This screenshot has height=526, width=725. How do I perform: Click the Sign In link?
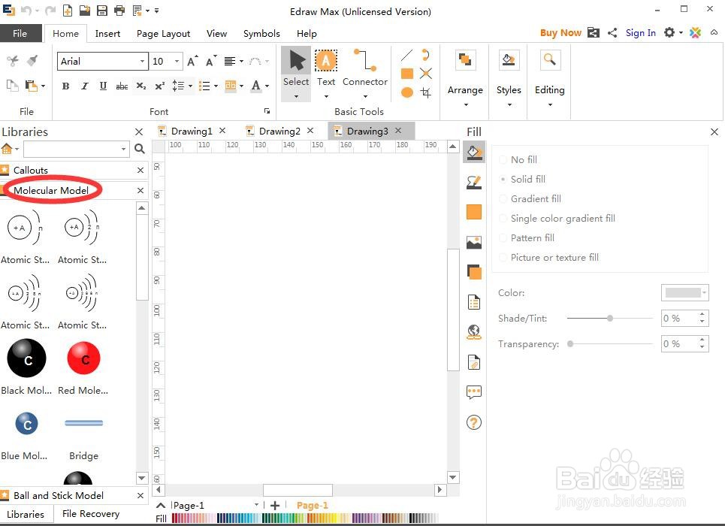640,33
